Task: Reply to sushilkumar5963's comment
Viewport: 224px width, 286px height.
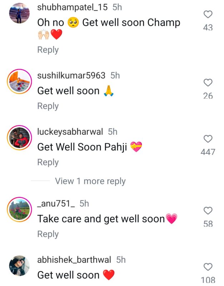Action: 48,106
